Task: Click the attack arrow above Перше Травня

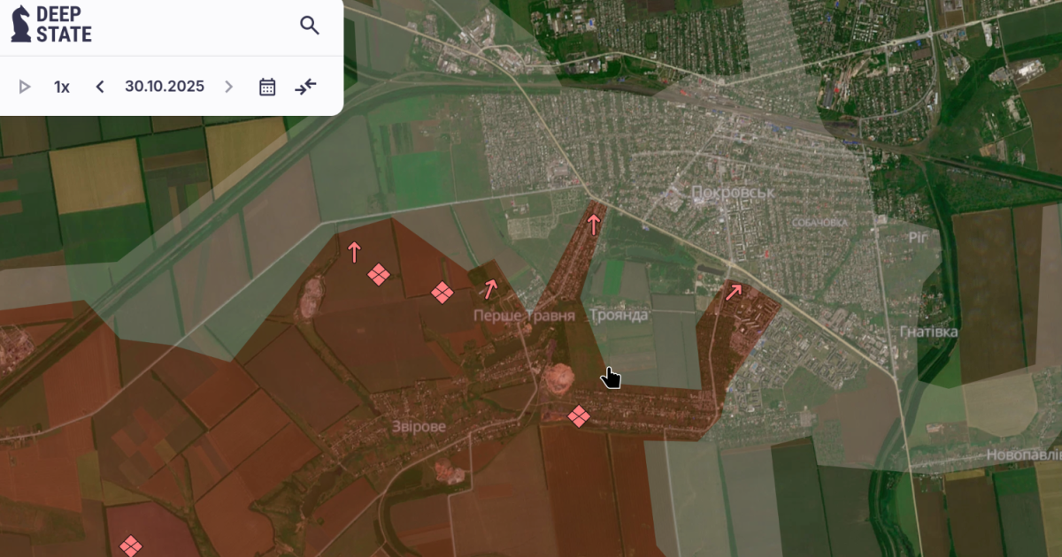Action: (489, 288)
